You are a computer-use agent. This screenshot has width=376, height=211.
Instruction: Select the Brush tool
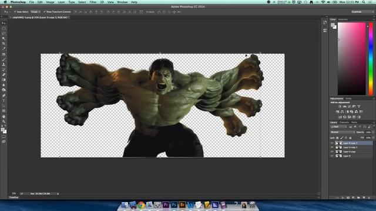click(x=4, y=59)
